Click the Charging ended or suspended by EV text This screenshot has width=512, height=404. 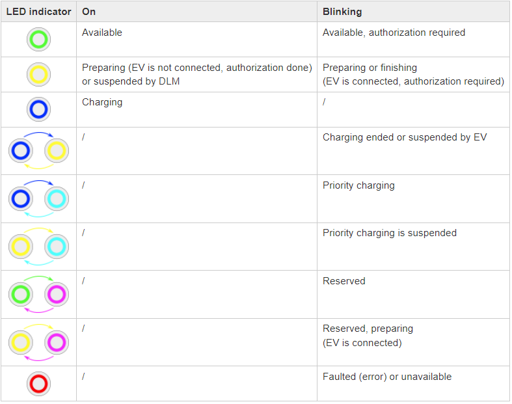pos(405,137)
